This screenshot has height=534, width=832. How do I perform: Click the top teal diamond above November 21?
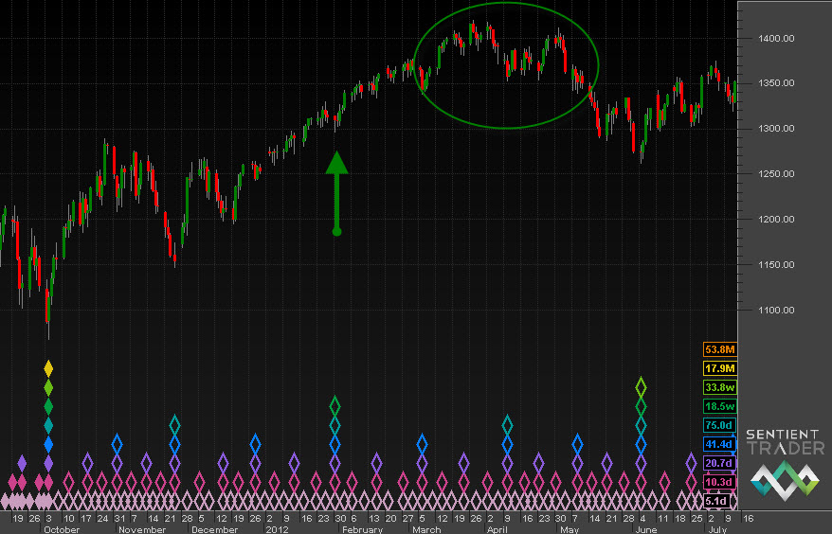[x=174, y=423]
